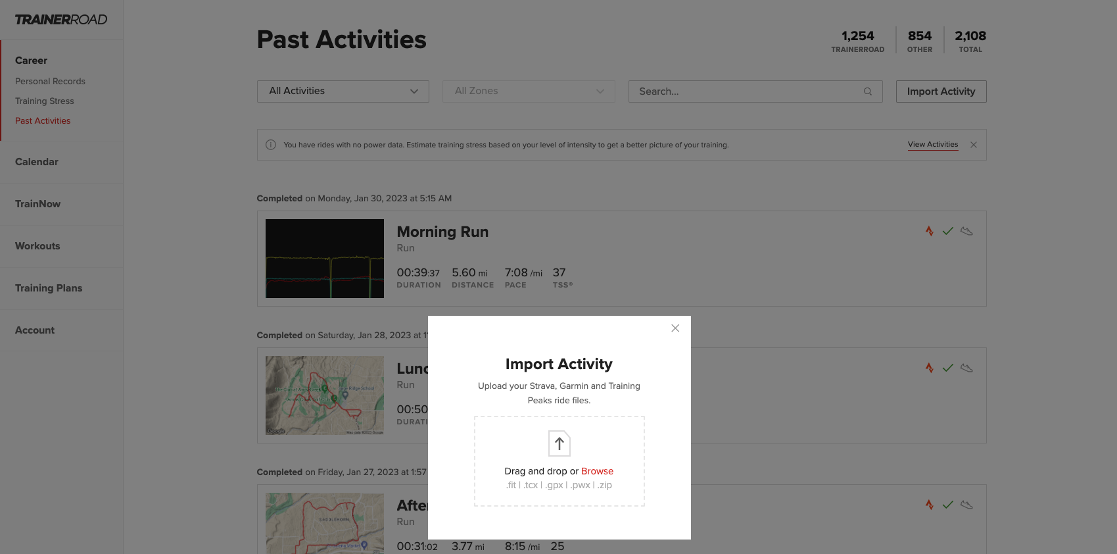Open Jan 27 run map thumbnail

(325, 523)
